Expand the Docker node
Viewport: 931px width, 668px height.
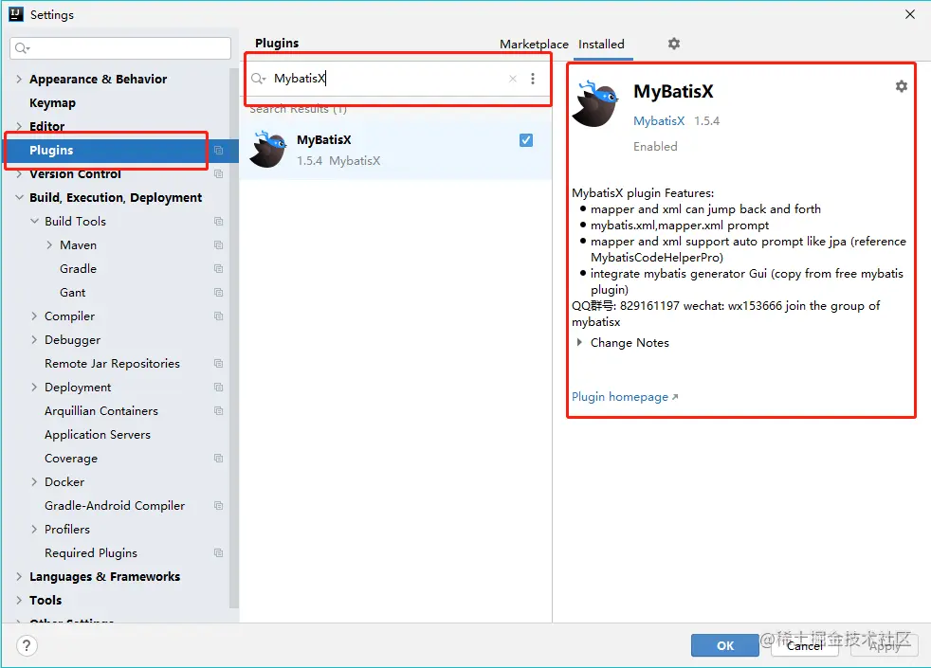click(34, 481)
